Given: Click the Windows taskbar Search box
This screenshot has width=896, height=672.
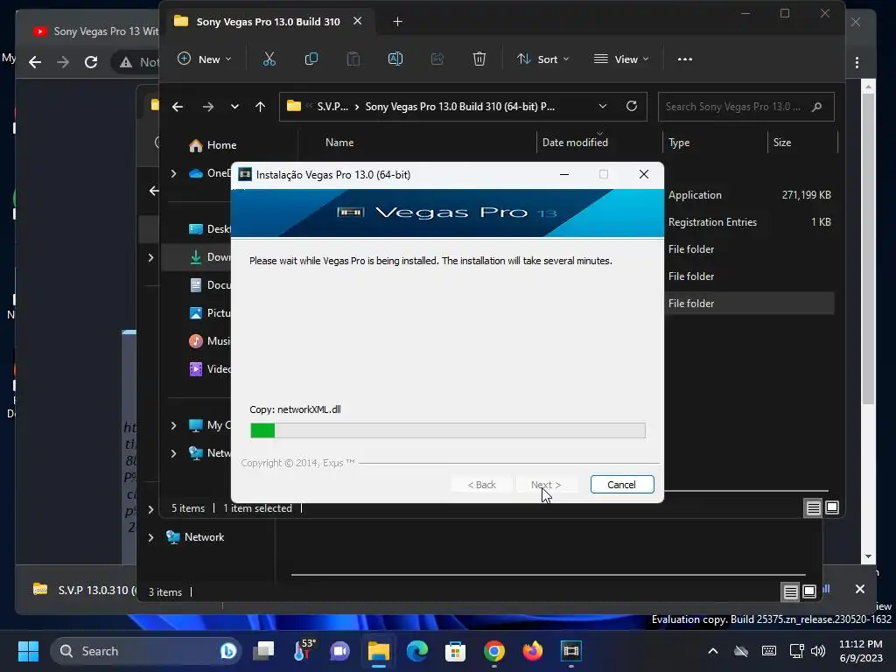Looking at the screenshot, I should tap(147, 651).
